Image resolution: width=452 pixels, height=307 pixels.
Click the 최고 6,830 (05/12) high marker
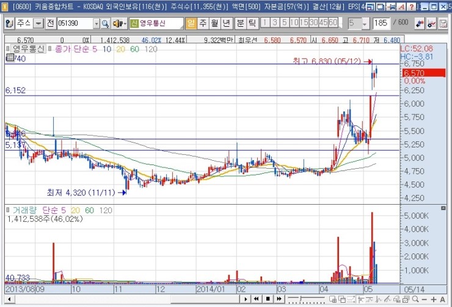pos(332,62)
